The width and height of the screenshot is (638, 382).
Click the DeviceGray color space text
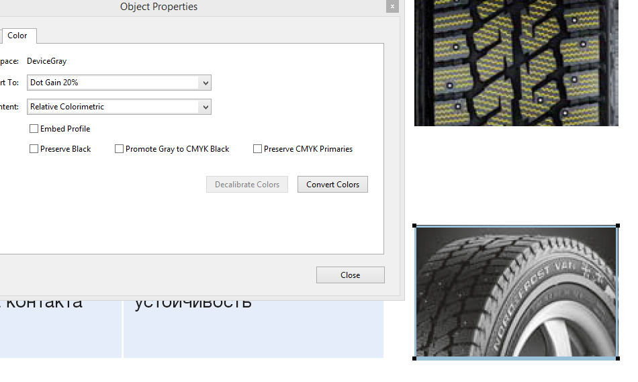[47, 61]
